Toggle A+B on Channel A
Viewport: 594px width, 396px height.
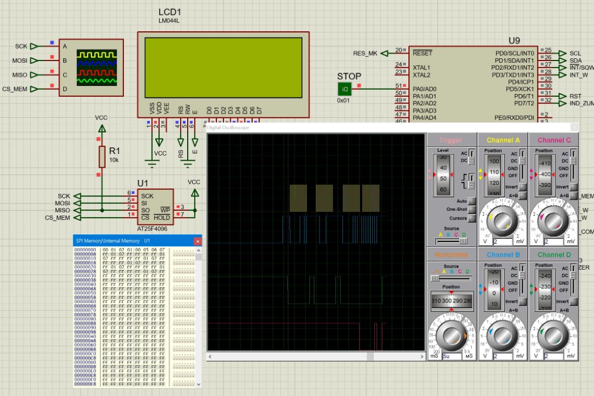tap(523, 195)
